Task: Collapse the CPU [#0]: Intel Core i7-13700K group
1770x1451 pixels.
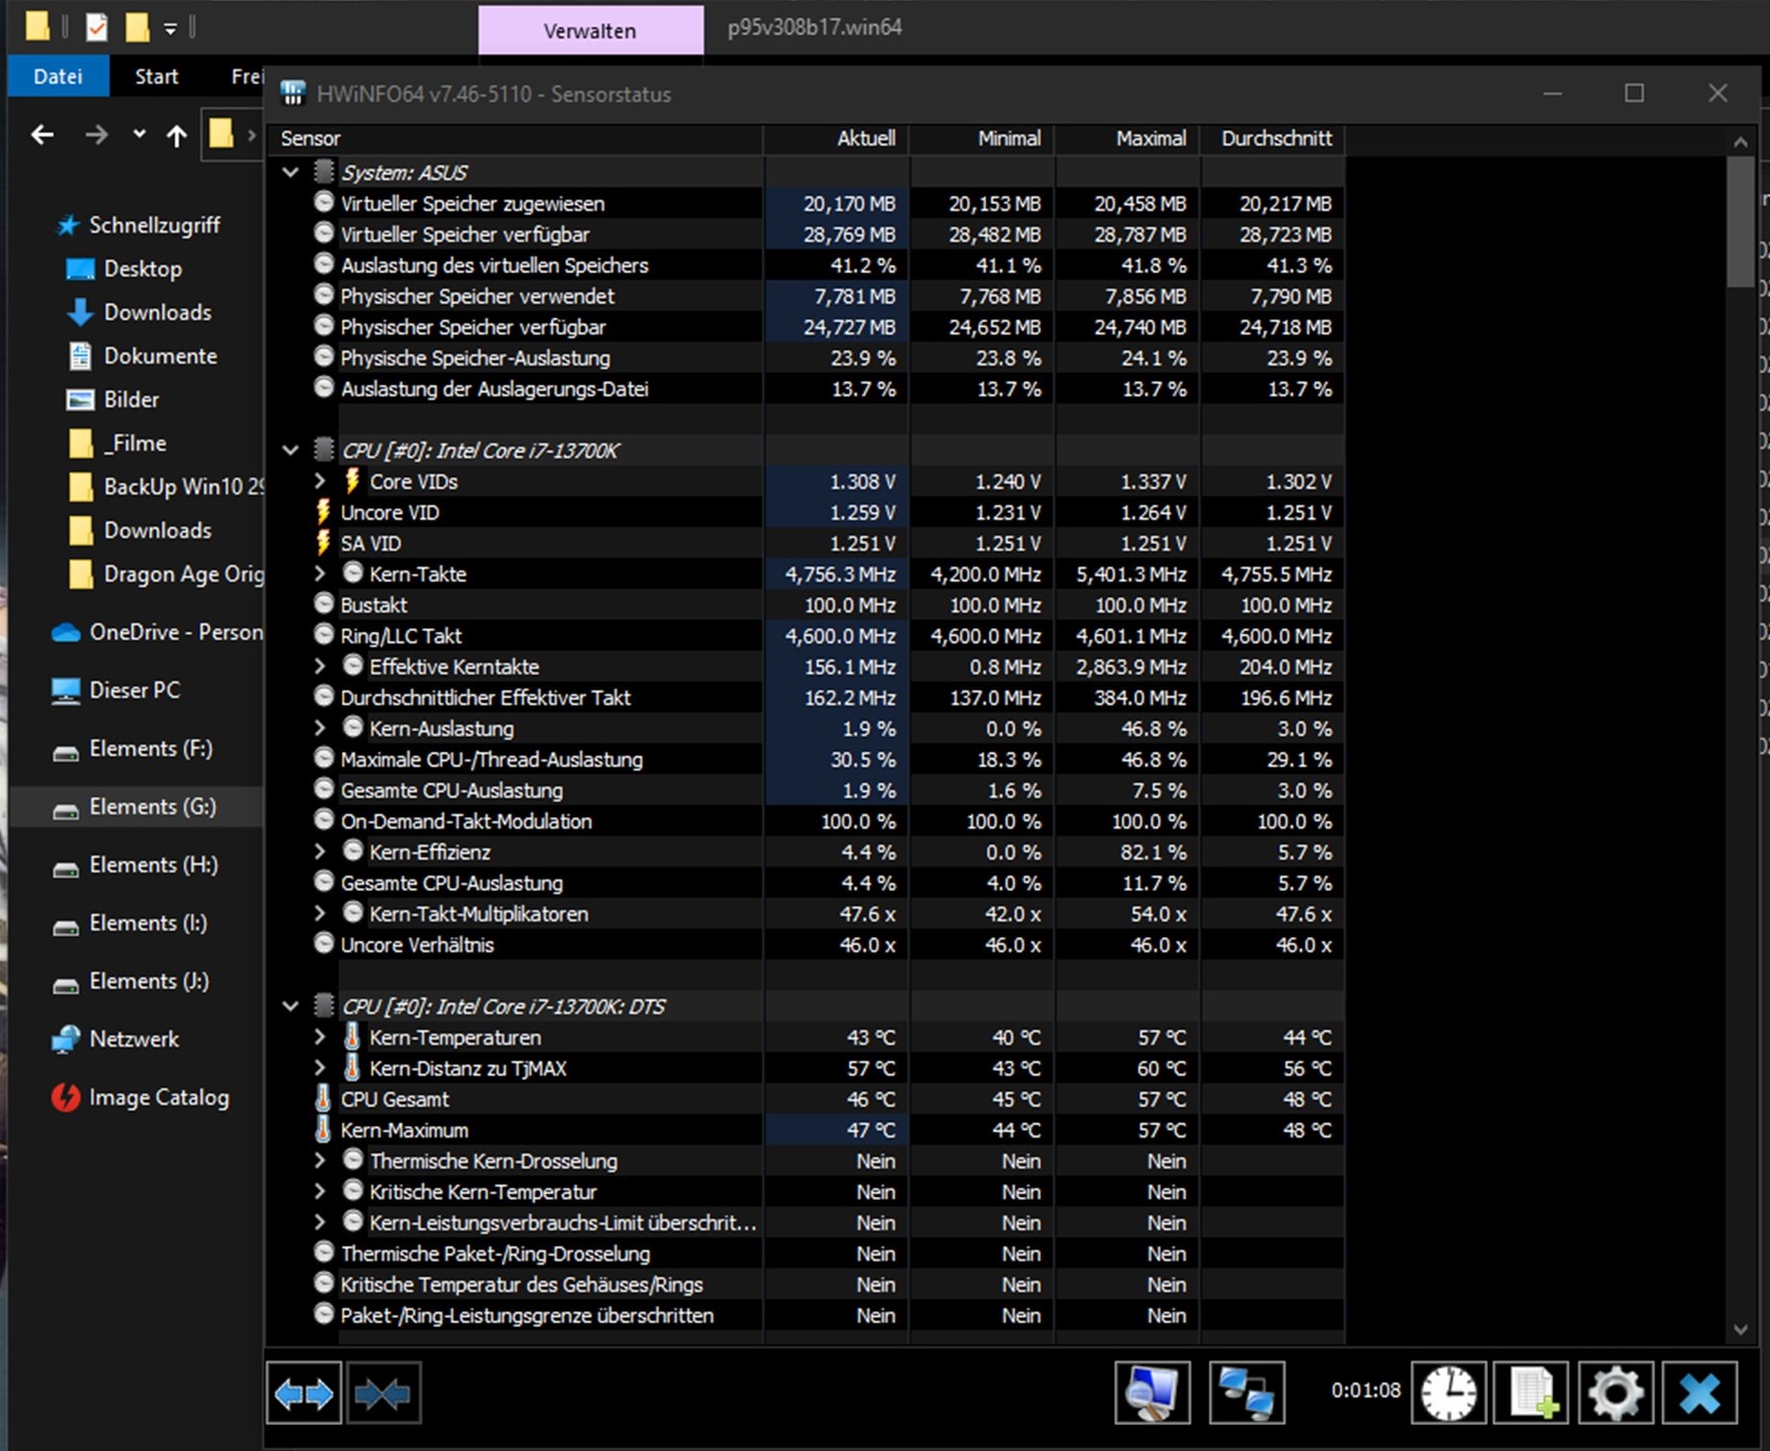Action: pos(291,450)
